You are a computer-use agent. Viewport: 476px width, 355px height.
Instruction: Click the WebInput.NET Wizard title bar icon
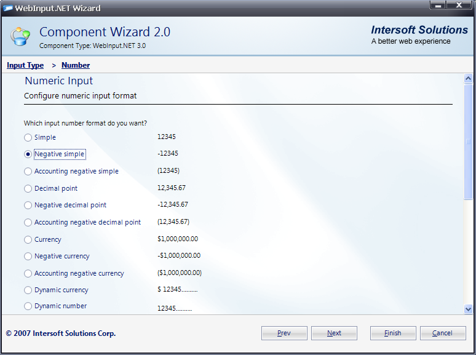tap(8, 8)
